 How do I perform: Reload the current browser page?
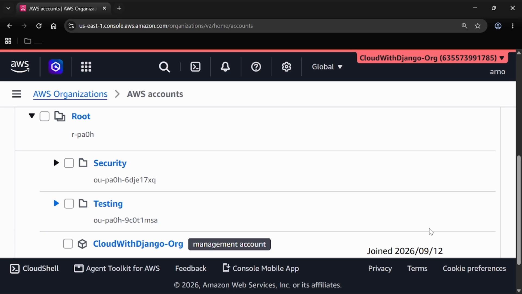(x=39, y=26)
